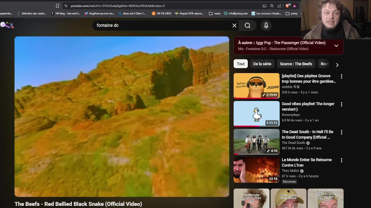Open 'HugAvenue.com res...' bookmark

[99, 13]
